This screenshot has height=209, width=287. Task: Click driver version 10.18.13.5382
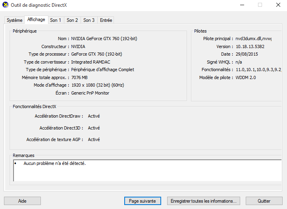(250, 46)
